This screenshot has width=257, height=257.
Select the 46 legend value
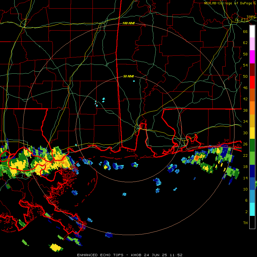click(x=245, y=88)
